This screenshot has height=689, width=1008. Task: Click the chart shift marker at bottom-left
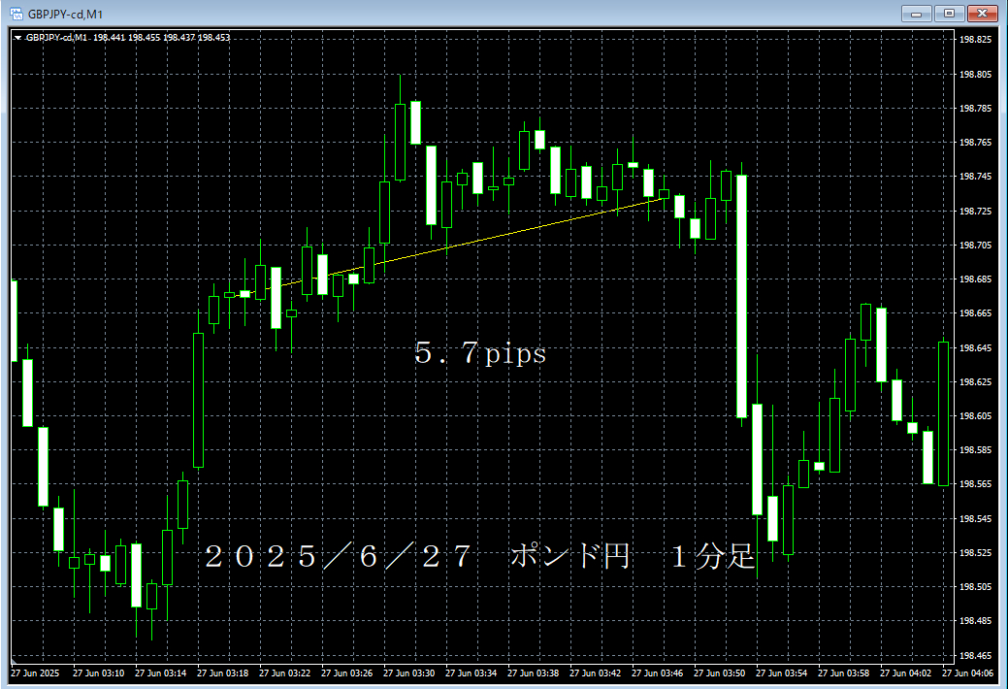[x=14, y=661]
